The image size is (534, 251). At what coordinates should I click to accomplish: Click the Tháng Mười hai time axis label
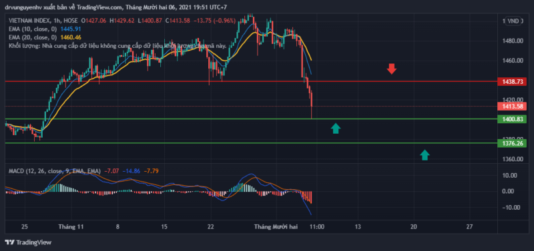point(276,226)
